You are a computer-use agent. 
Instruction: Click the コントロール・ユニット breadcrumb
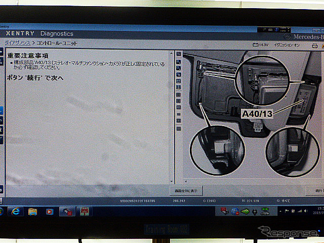point(57,43)
